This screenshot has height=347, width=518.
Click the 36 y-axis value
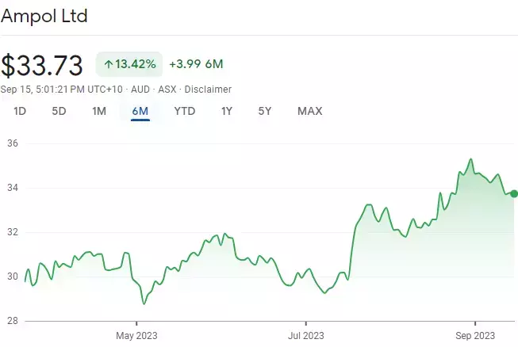tap(13, 143)
